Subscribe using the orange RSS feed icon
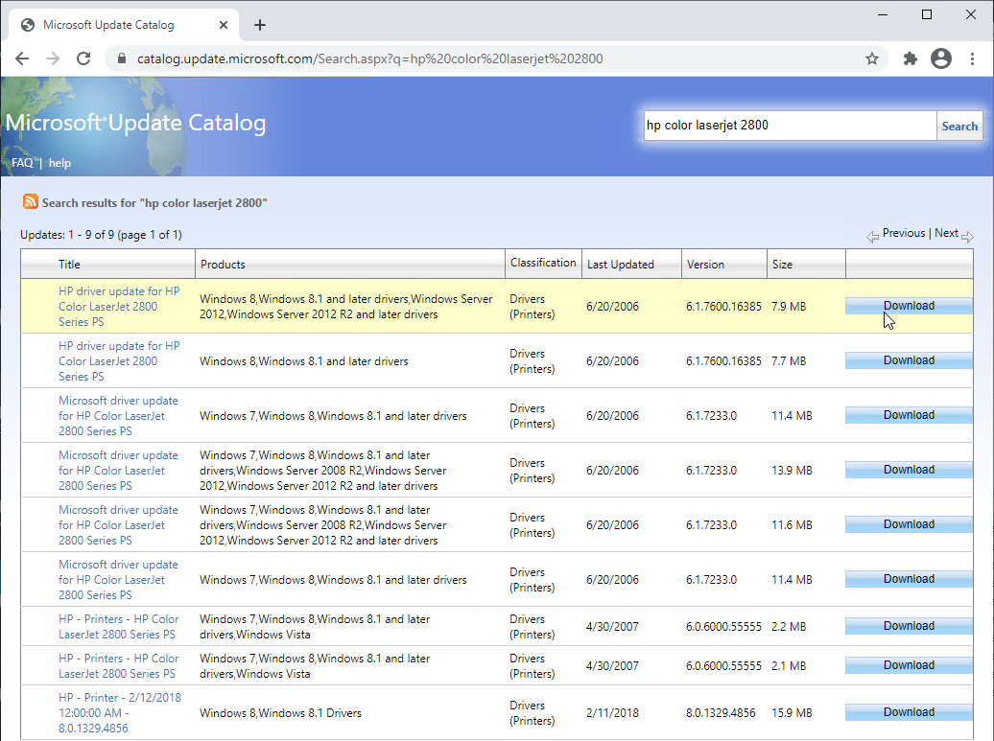 [30, 201]
